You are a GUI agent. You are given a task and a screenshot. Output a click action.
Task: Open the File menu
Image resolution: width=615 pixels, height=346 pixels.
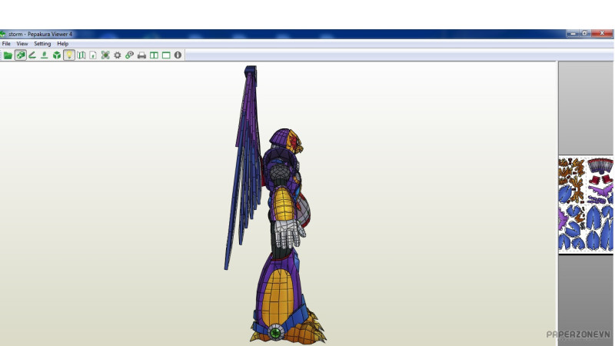pos(6,44)
